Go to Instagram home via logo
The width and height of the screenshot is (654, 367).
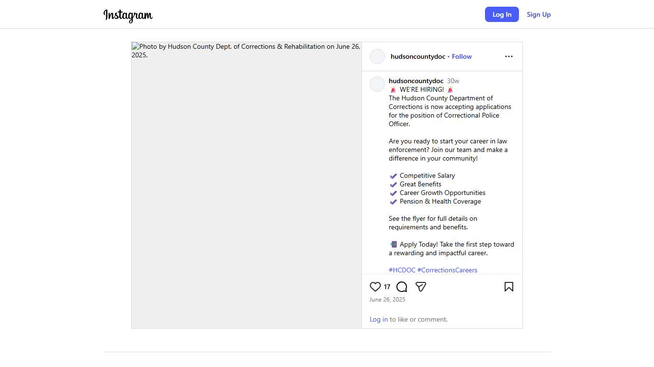(128, 15)
